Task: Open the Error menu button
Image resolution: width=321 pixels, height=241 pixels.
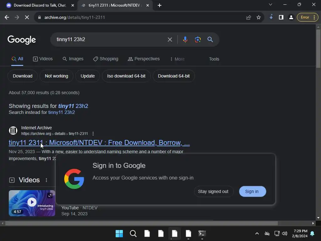Action: pyautogui.click(x=308, y=18)
